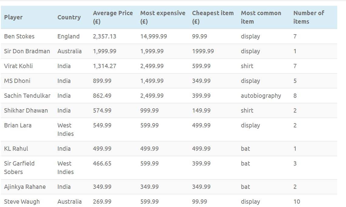Click the Sachin Tendulkar name cell
This screenshot has height=207, width=346.
click(27, 96)
